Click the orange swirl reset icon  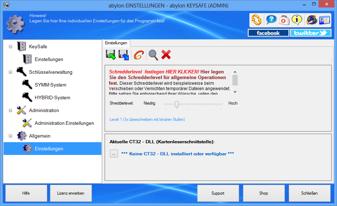(139, 55)
